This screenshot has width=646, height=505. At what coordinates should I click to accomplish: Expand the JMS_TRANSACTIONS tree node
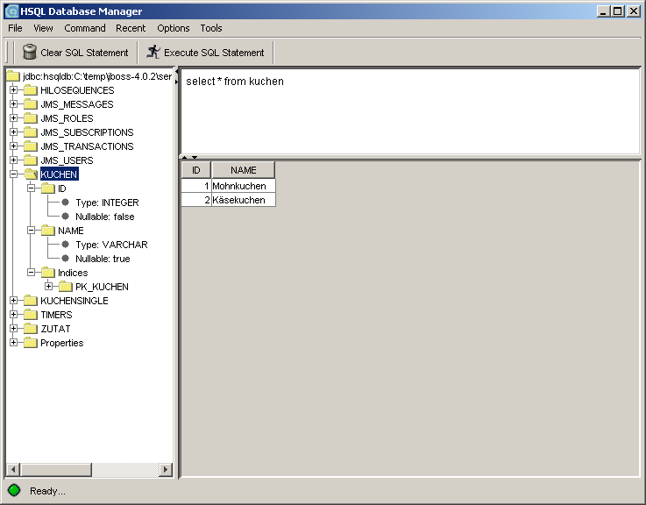pyautogui.click(x=14, y=146)
